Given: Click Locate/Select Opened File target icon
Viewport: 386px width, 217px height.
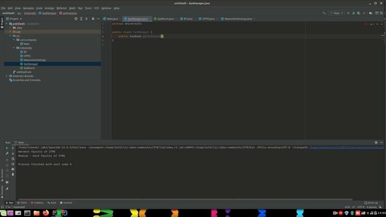Looking at the screenshot, I should (76, 19).
